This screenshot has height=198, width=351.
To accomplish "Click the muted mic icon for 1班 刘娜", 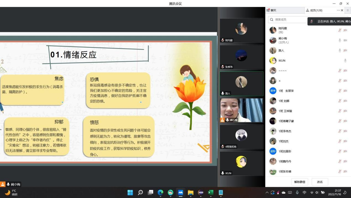I will [340, 101].
